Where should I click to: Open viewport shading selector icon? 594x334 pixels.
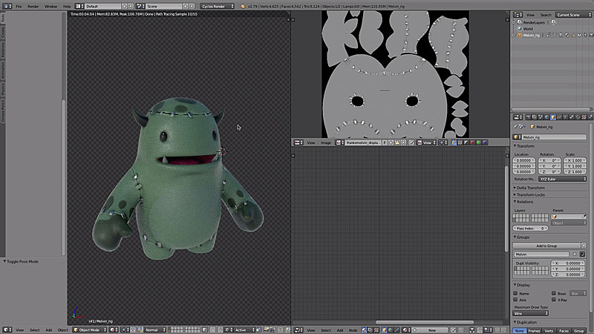pyautogui.click(x=114, y=330)
